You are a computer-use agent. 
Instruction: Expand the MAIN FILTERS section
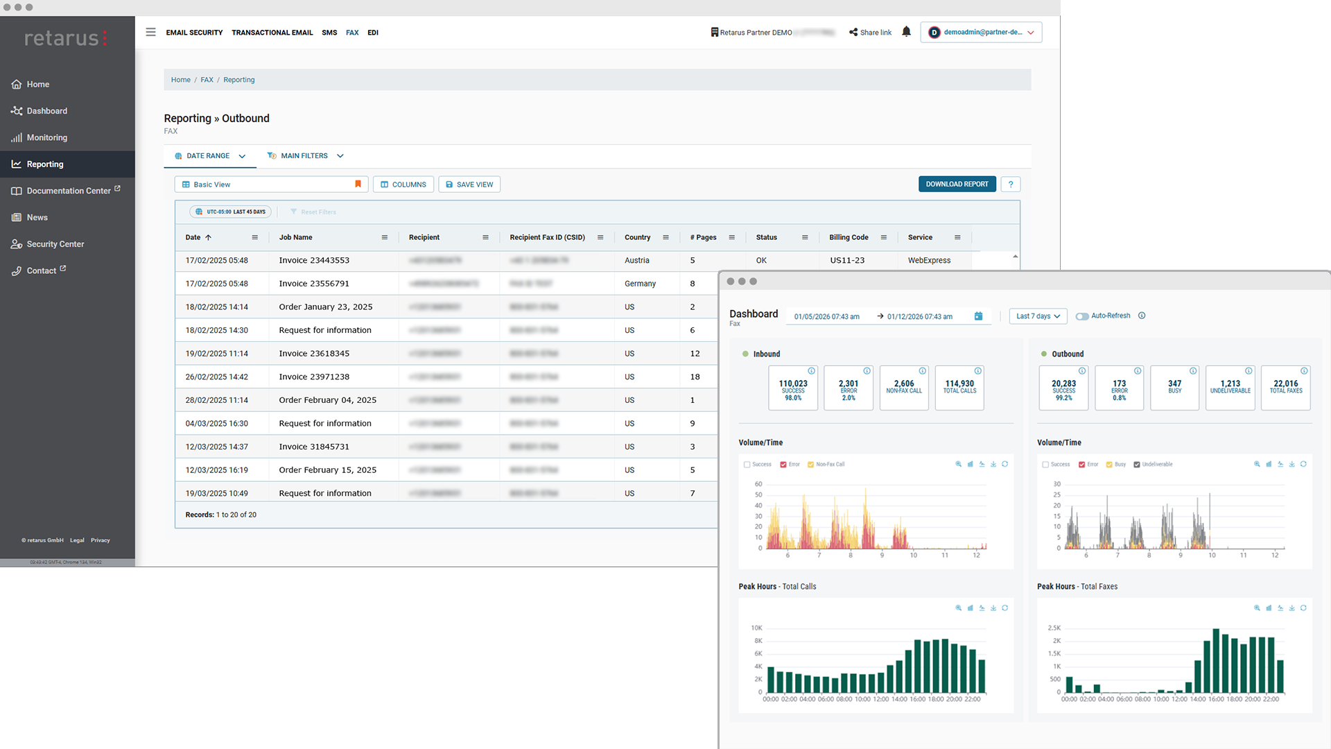point(305,156)
